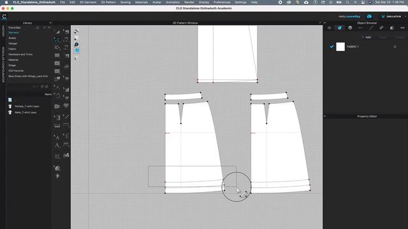Collapse the Property Editor panel arrow
This screenshot has height=229, width=408.
[x=324, y=116]
